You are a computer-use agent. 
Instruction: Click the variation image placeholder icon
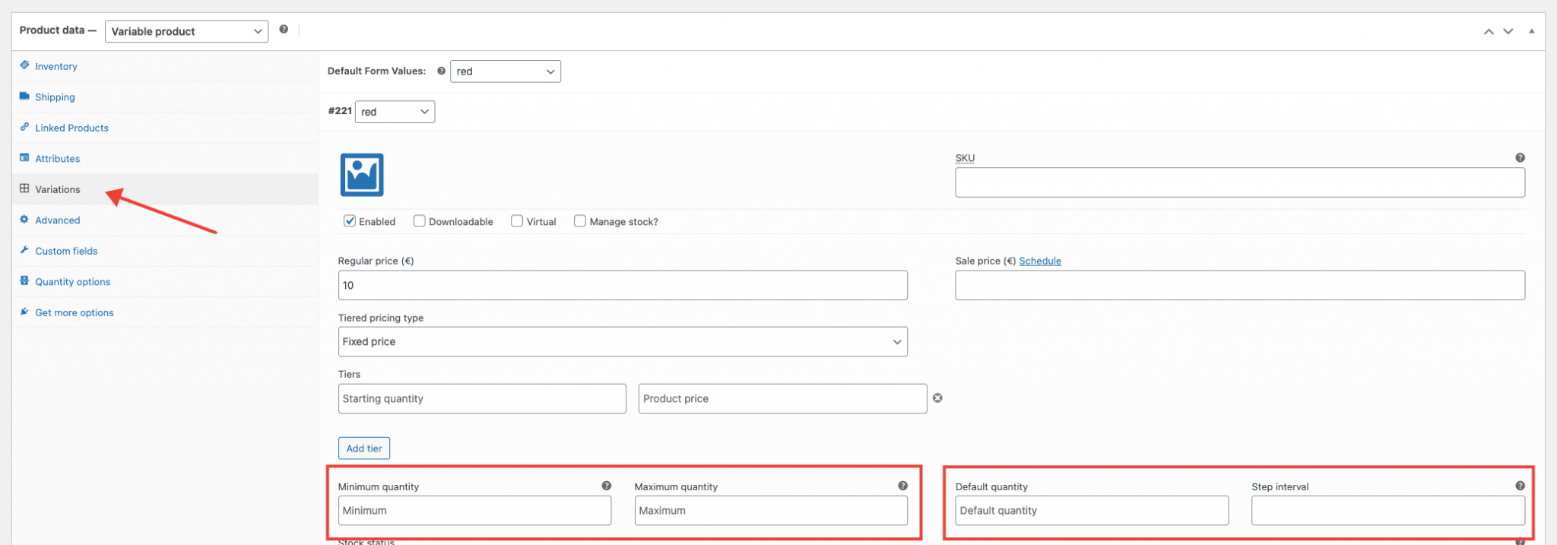click(x=362, y=175)
